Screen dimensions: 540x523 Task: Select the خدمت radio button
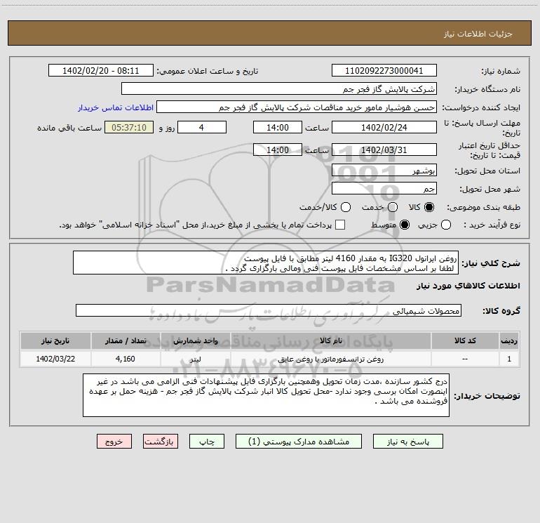click(x=393, y=207)
